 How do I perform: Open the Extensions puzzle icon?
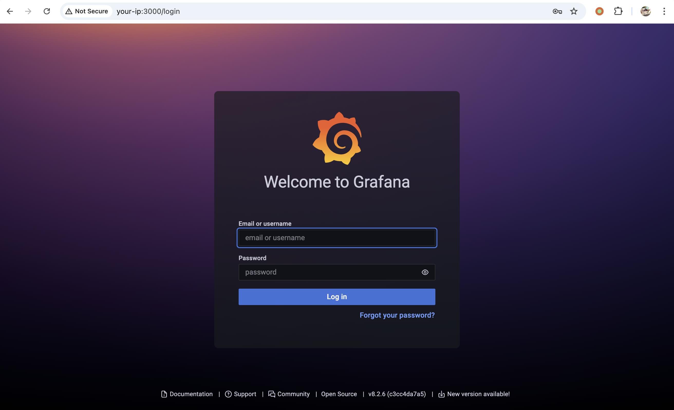(618, 11)
